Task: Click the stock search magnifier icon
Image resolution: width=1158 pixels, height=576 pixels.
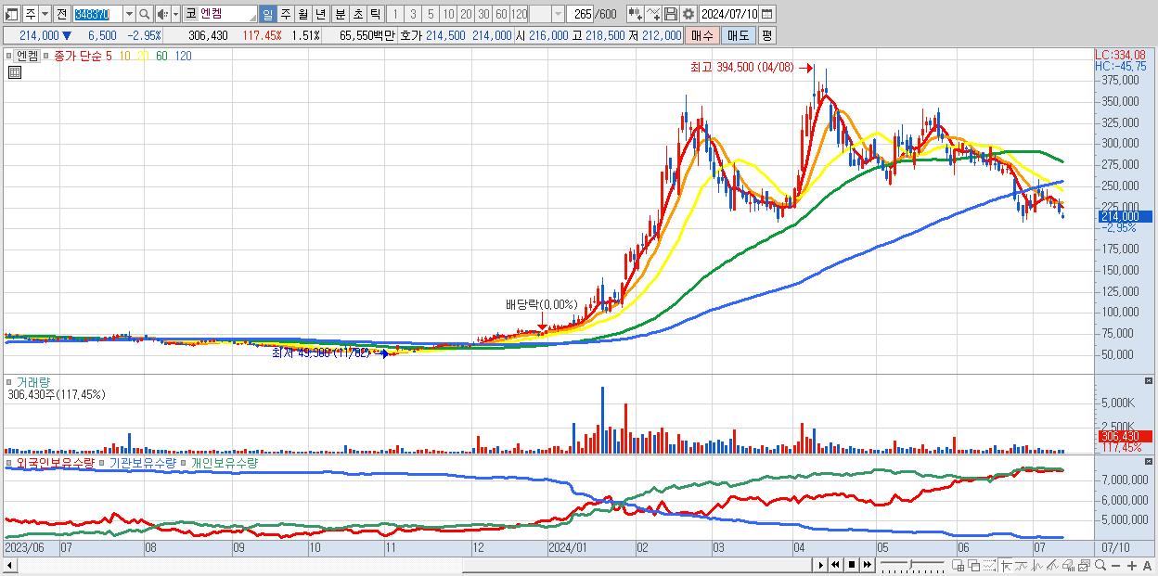Action: (x=145, y=14)
